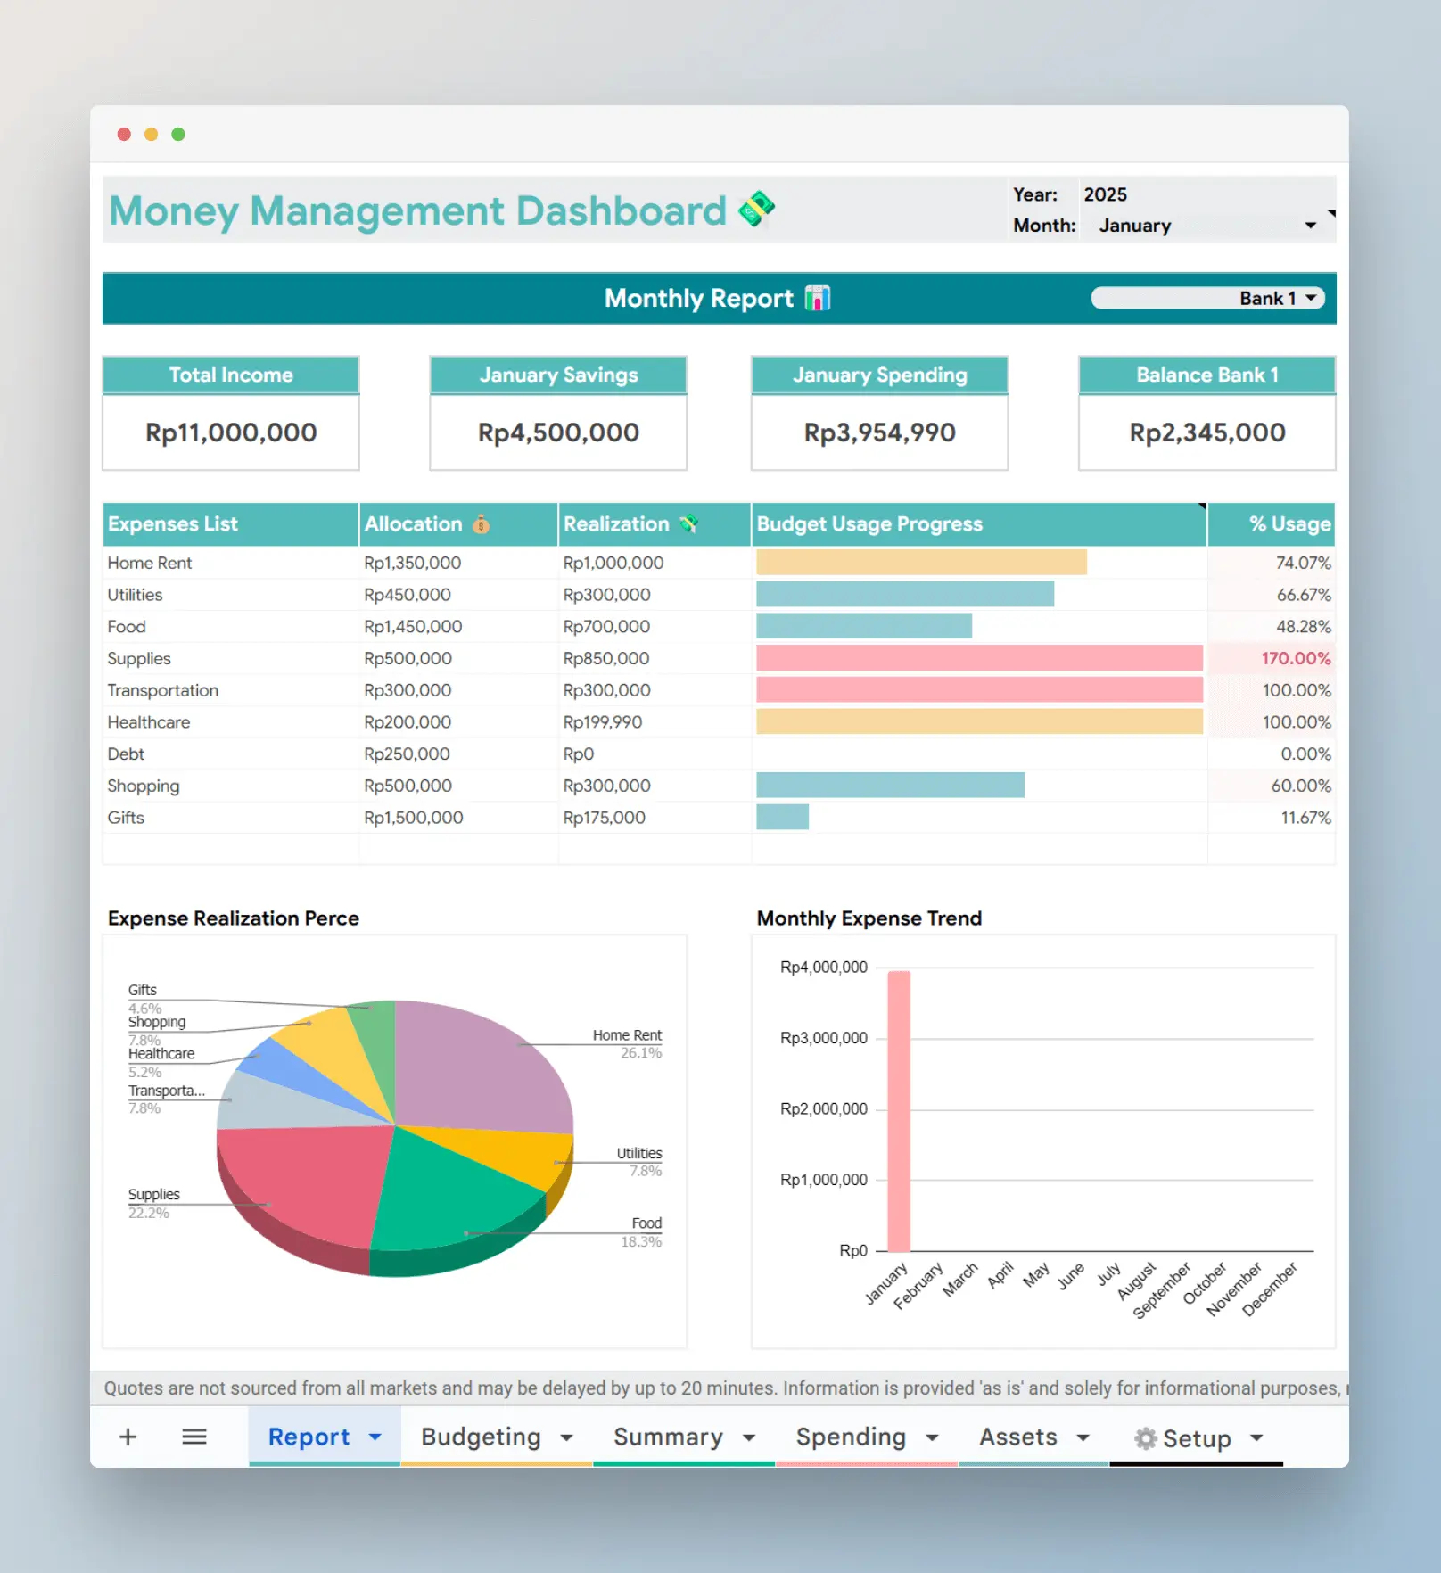Viewport: 1441px width, 1573px height.
Task: Click the Balance Bank 1 value Rp2,345,000
Action: point(1207,432)
